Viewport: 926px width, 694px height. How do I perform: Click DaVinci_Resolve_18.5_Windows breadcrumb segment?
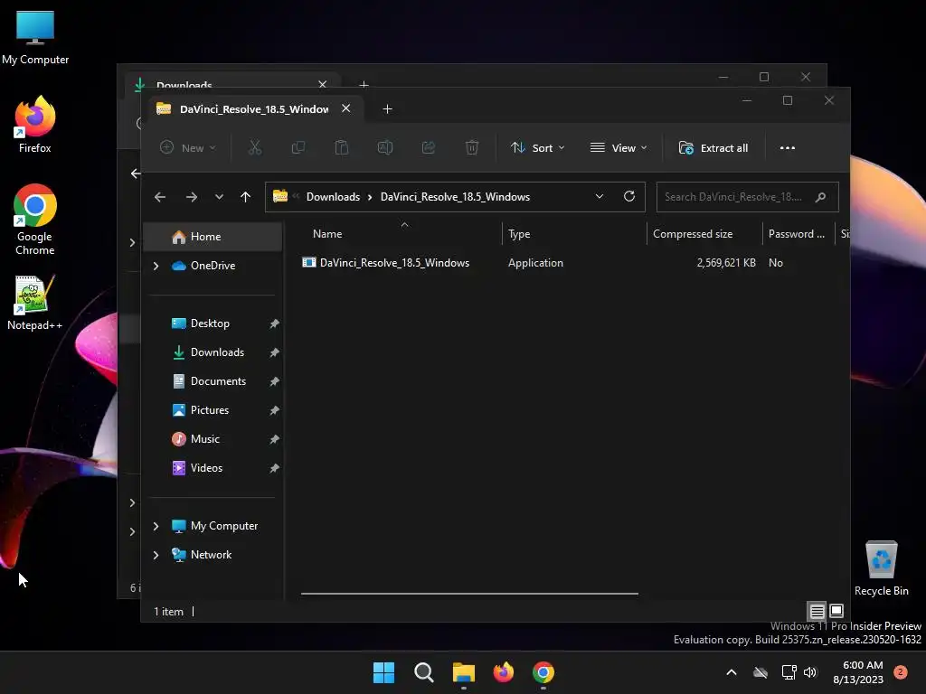[455, 196]
